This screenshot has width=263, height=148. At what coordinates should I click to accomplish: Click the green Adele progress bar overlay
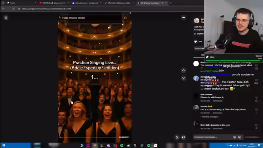(x=233, y=60)
